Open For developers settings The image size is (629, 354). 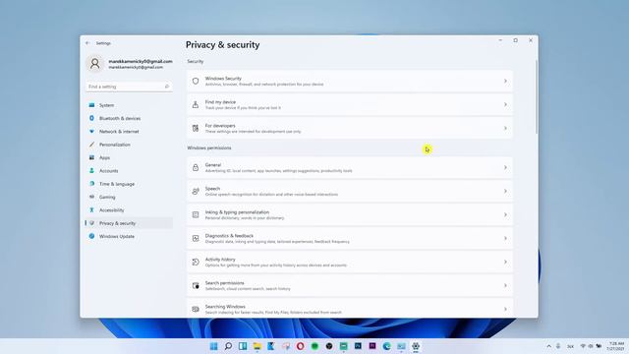[350, 128]
